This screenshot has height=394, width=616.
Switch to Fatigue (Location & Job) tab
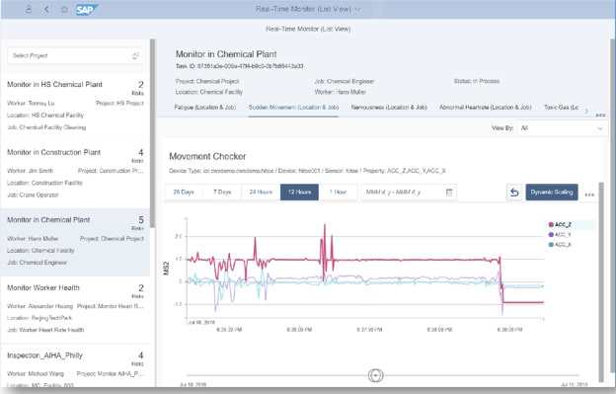click(205, 108)
